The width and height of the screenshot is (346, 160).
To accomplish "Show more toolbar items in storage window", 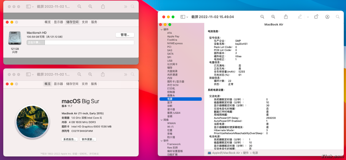I will click(x=126, y=7).
